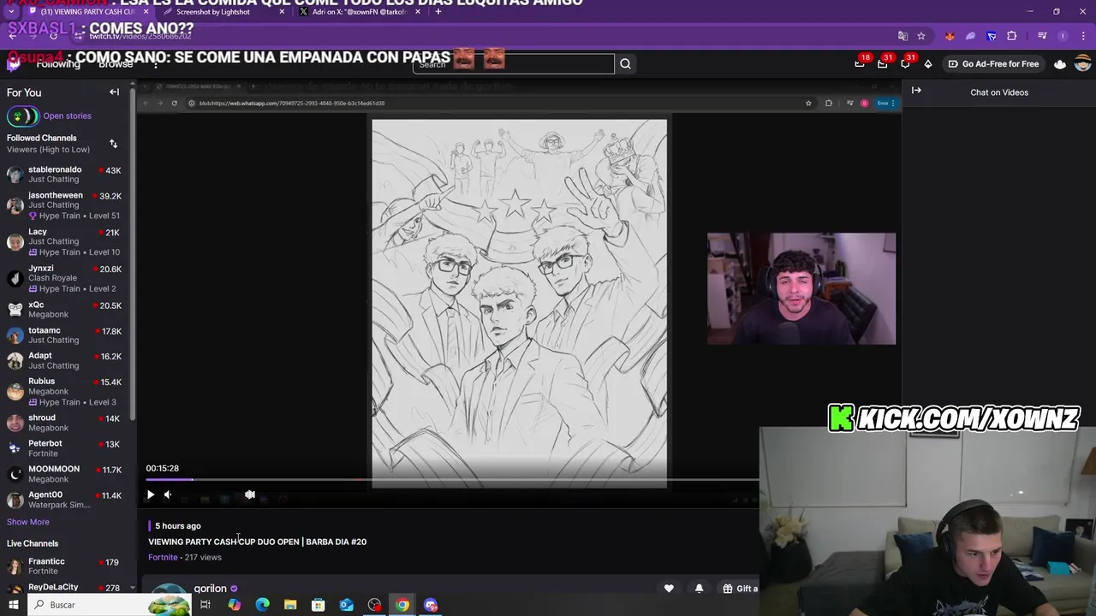Click the audio waveform icon in player controls

(x=250, y=495)
